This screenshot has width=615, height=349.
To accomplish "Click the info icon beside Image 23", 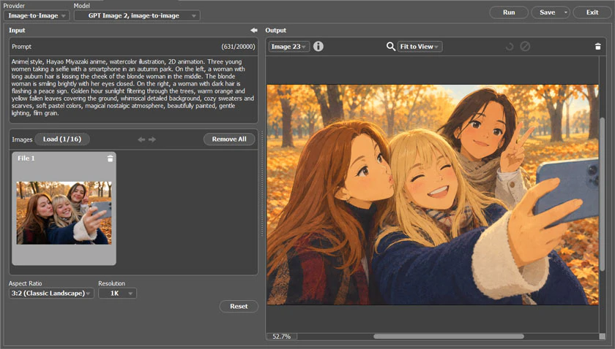I will [318, 47].
